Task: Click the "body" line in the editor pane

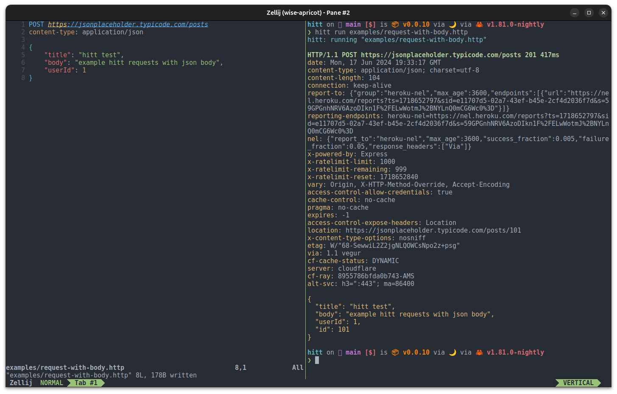Action: click(x=134, y=63)
